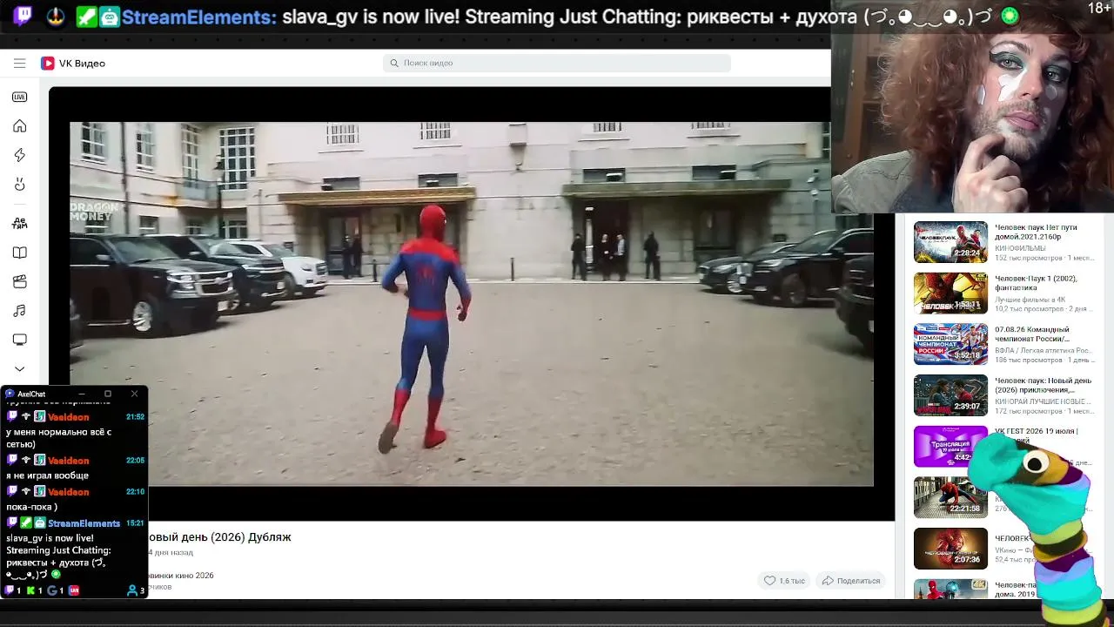1114x627 pixels.
Task: Expand more sidebar sections with chevron
Action: (x=19, y=368)
